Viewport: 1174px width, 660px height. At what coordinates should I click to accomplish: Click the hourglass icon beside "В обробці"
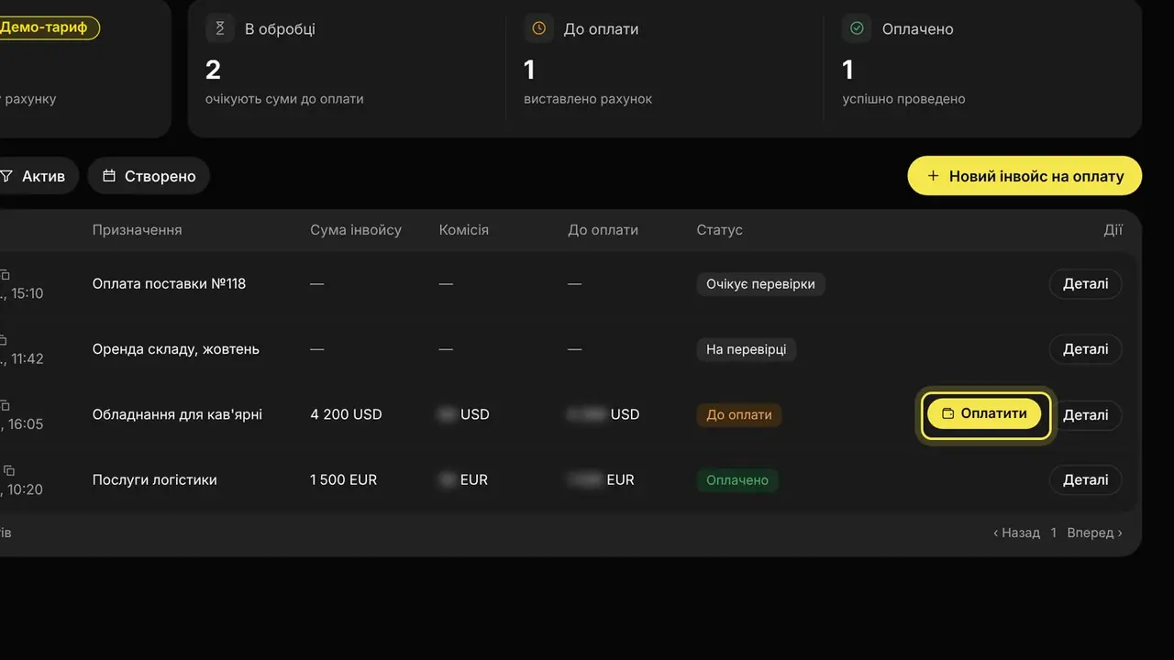coord(220,28)
